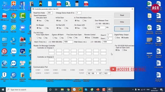Click the Write button
The image size is (165, 92).
(122, 22)
